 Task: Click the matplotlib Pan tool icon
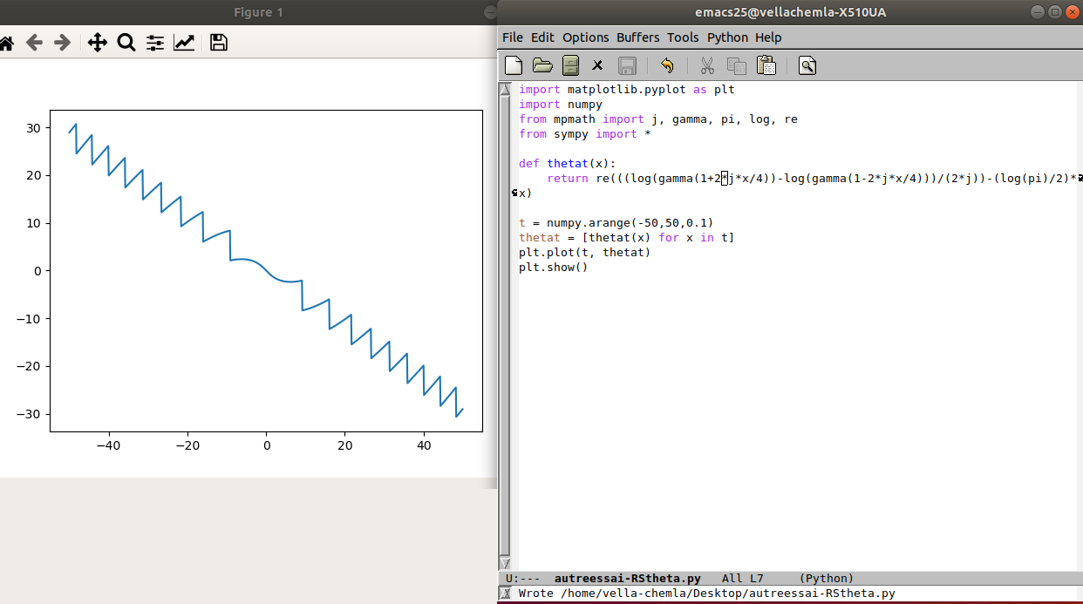pos(98,43)
